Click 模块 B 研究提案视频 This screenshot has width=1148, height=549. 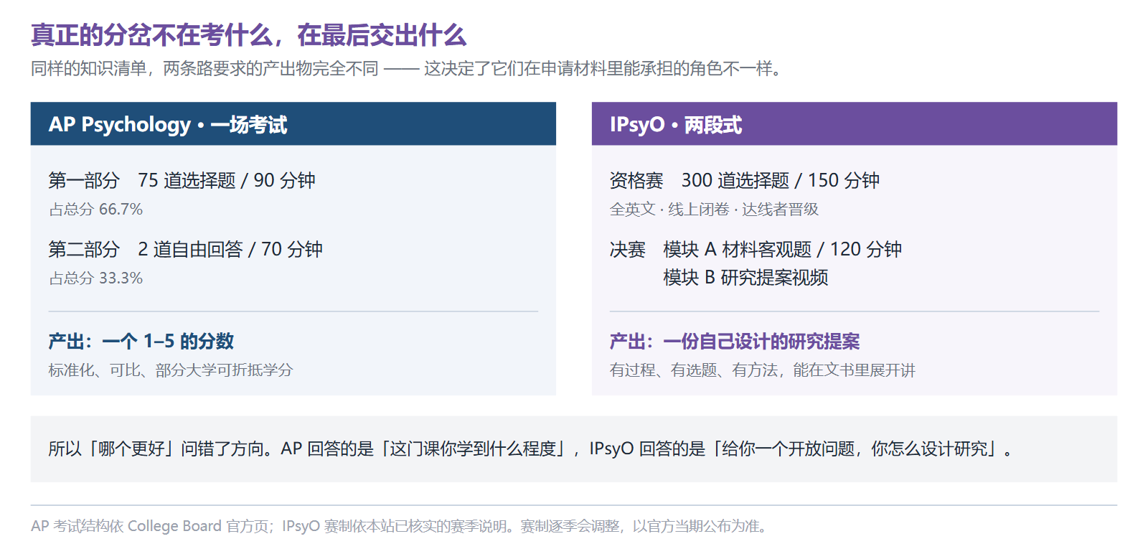(x=745, y=277)
